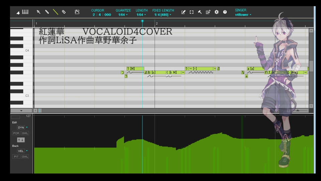Toggle the PIT parameter button
This screenshot has width=321, height=181.
coord(16,157)
